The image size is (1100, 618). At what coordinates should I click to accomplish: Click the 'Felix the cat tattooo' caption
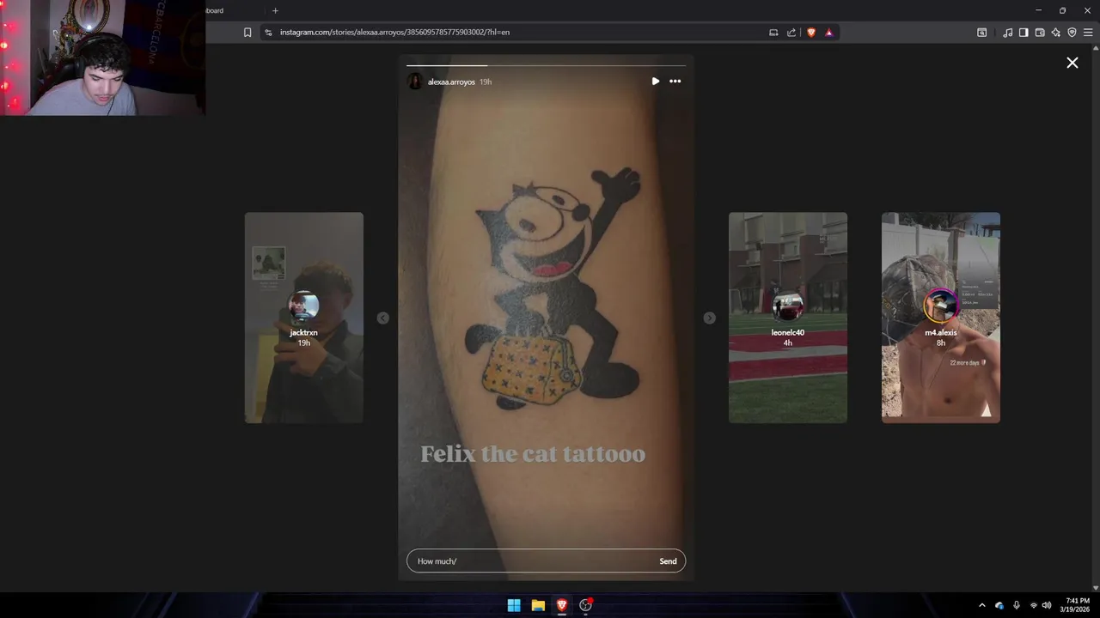(x=533, y=454)
